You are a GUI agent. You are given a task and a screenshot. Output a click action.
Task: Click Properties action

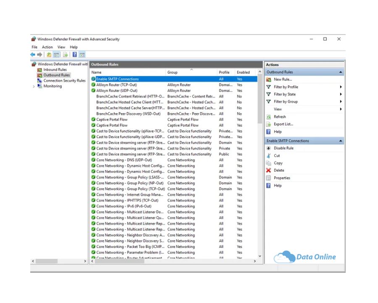282,178
